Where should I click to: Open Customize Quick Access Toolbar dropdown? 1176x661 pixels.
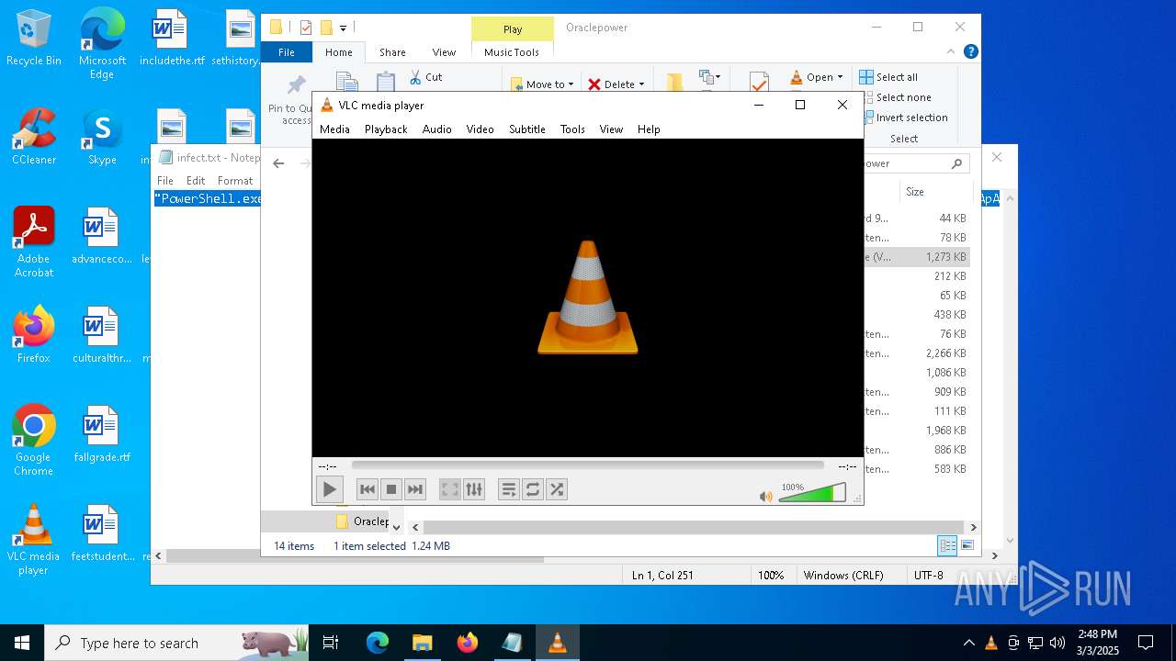343,28
